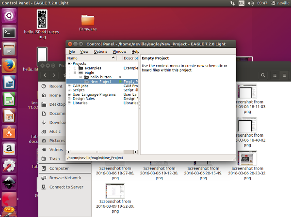Expand the Libraries node
The width and height of the screenshot is (291, 217).
(69, 103)
